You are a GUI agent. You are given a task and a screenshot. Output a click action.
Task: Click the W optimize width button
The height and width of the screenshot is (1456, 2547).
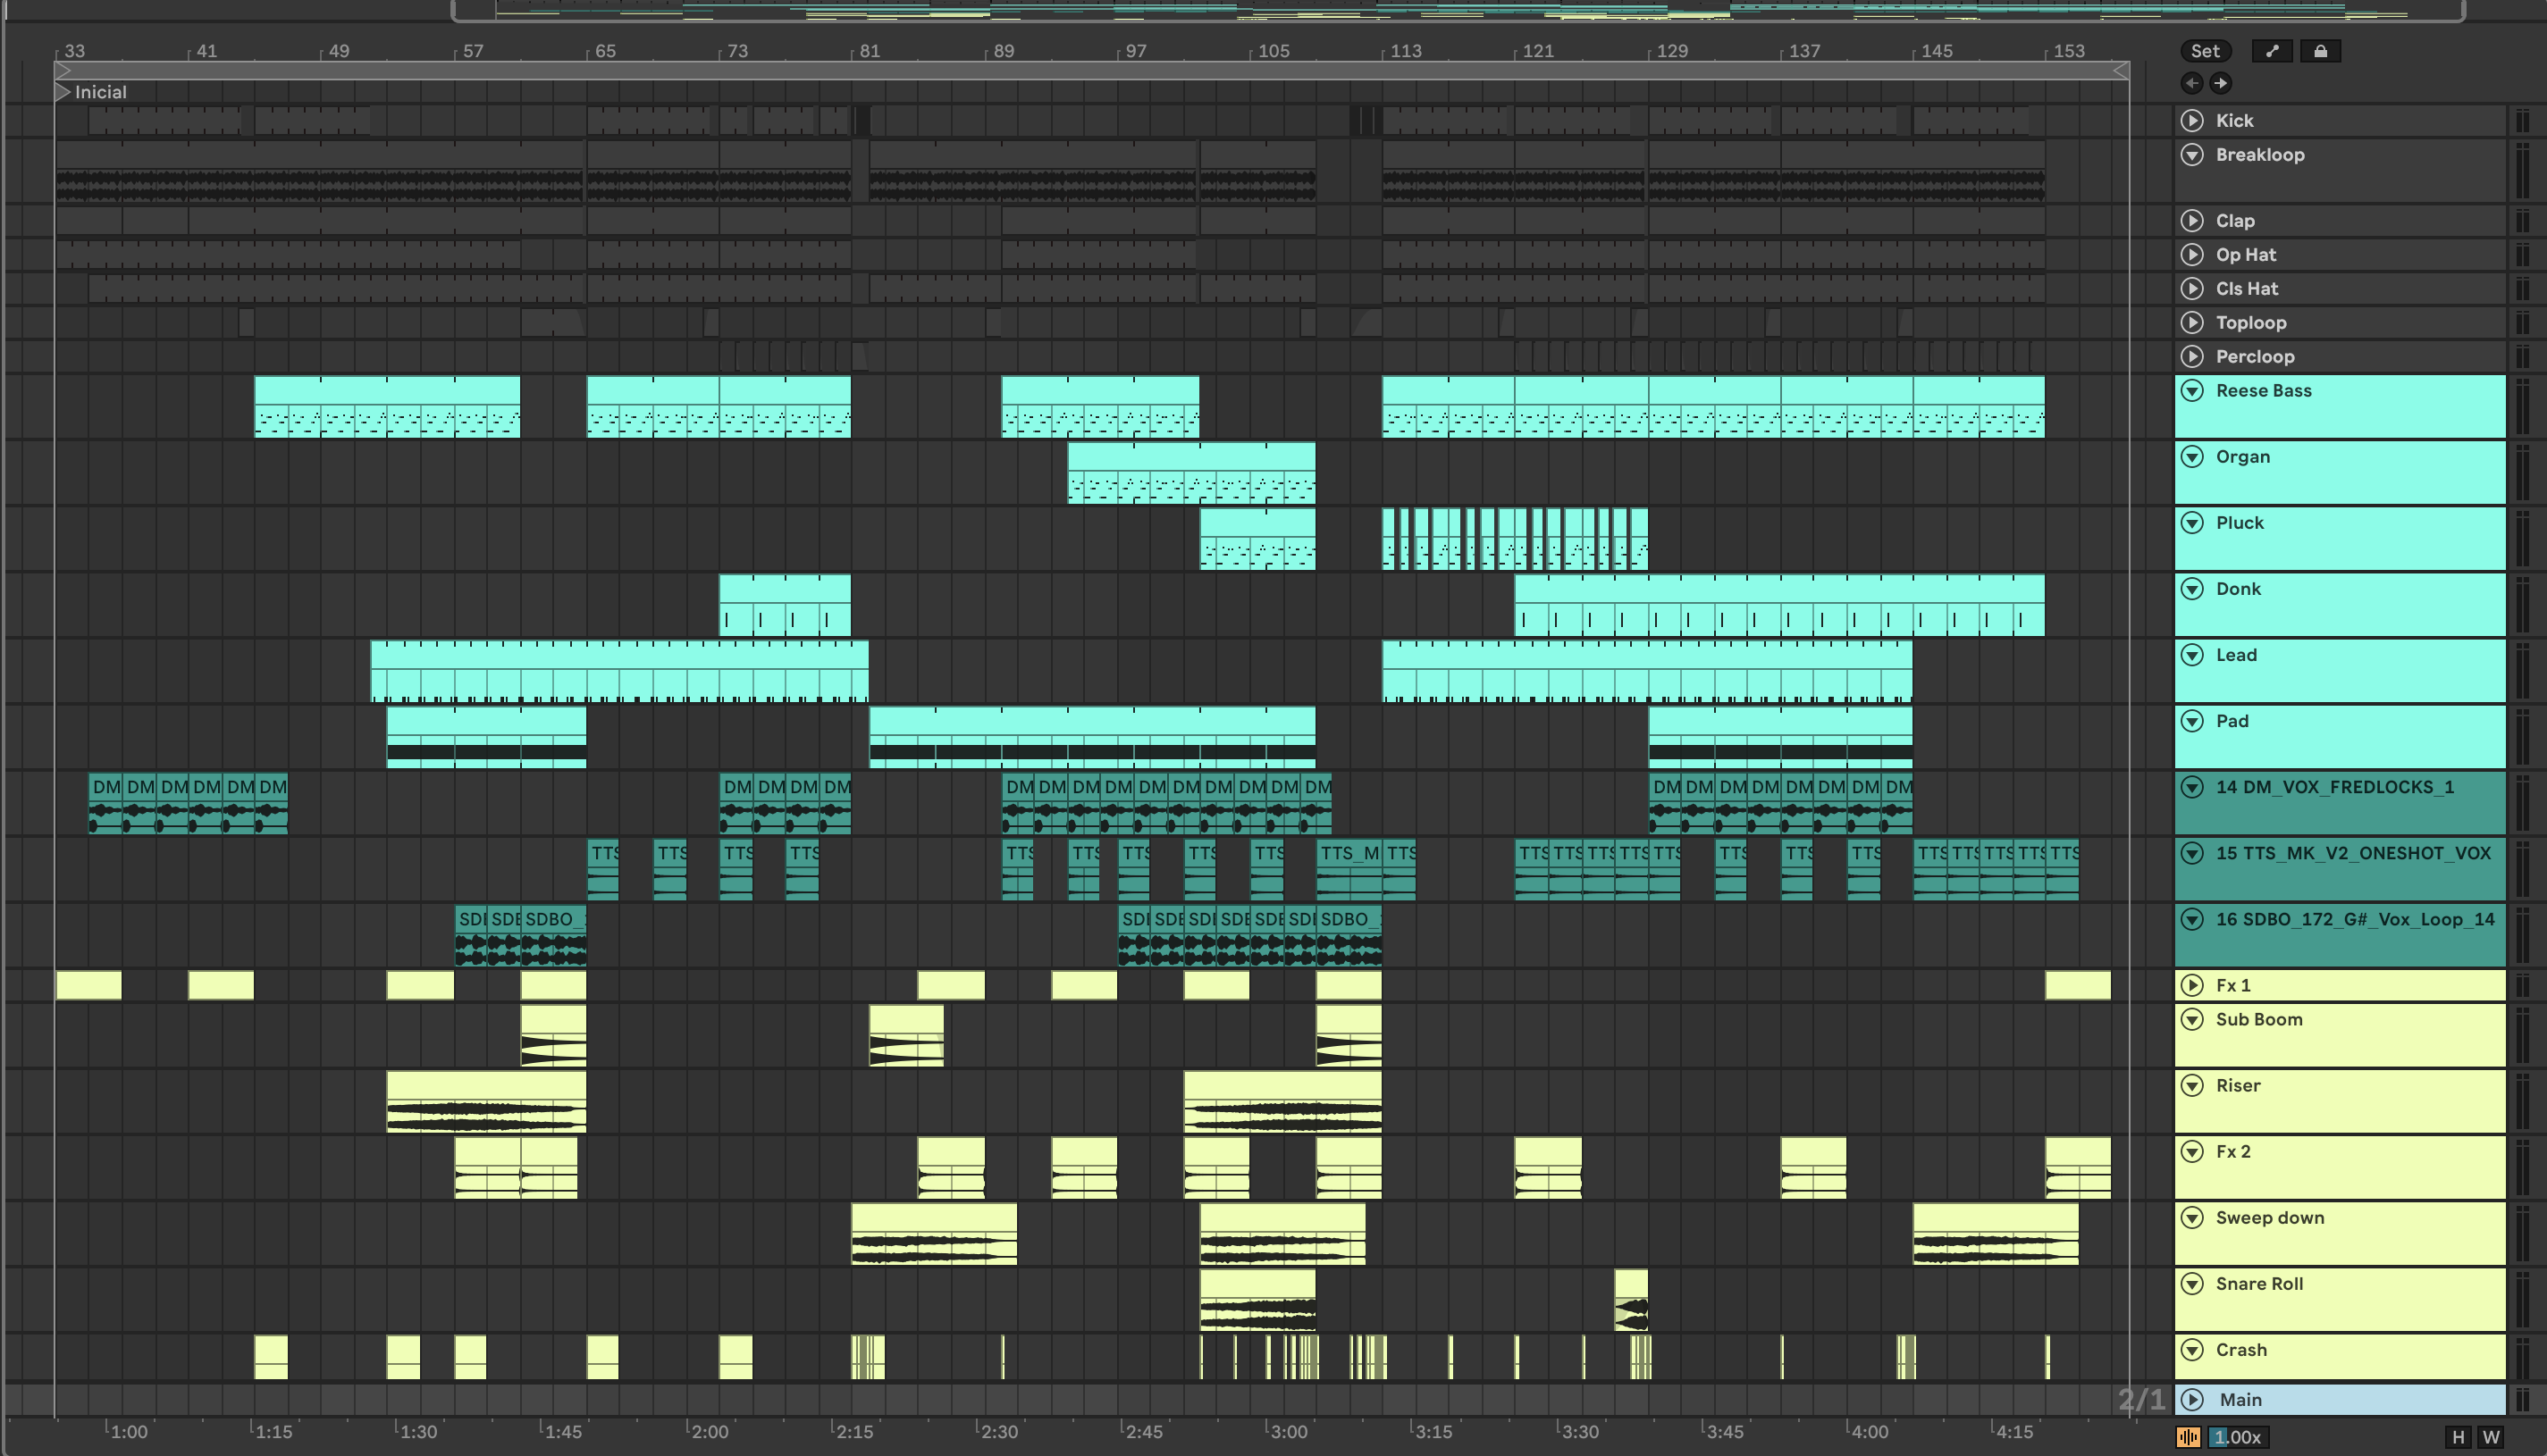click(x=2491, y=1437)
